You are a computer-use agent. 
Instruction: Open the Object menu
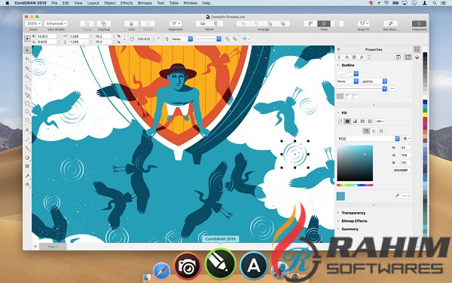[x=110, y=3]
